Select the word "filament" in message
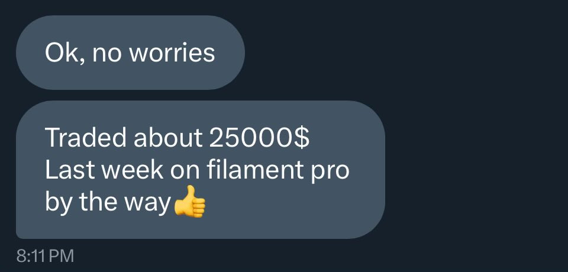The height and width of the screenshot is (272, 568). point(256,170)
